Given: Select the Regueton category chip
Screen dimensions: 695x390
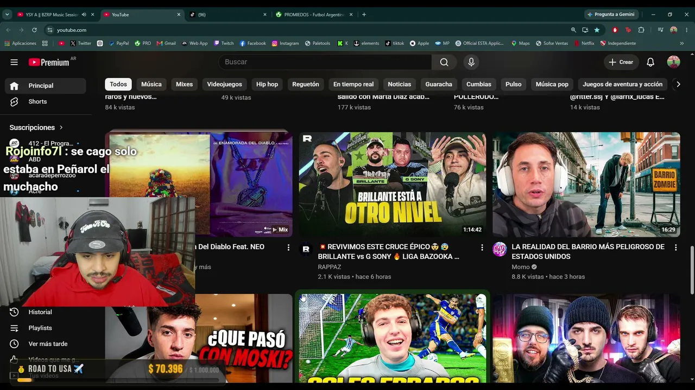Looking at the screenshot, I should pyautogui.click(x=306, y=84).
